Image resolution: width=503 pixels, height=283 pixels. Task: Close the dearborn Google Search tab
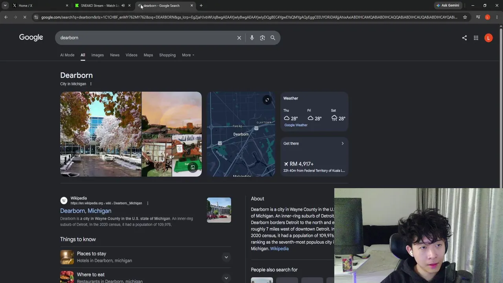tap(192, 6)
